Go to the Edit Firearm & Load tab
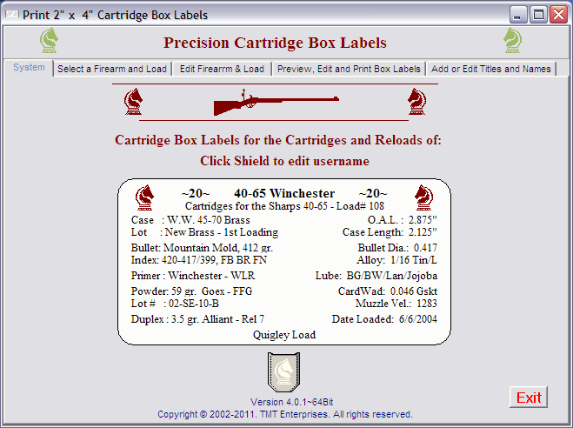Screen dimensions: 573x428 (221, 69)
